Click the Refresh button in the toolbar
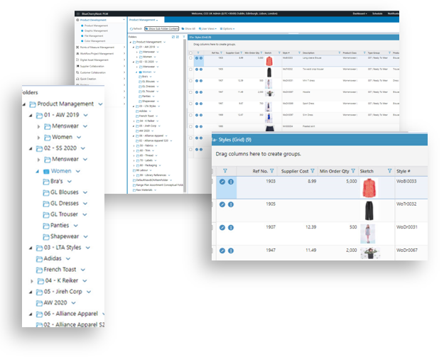This screenshot has width=444, height=357. click(136, 28)
